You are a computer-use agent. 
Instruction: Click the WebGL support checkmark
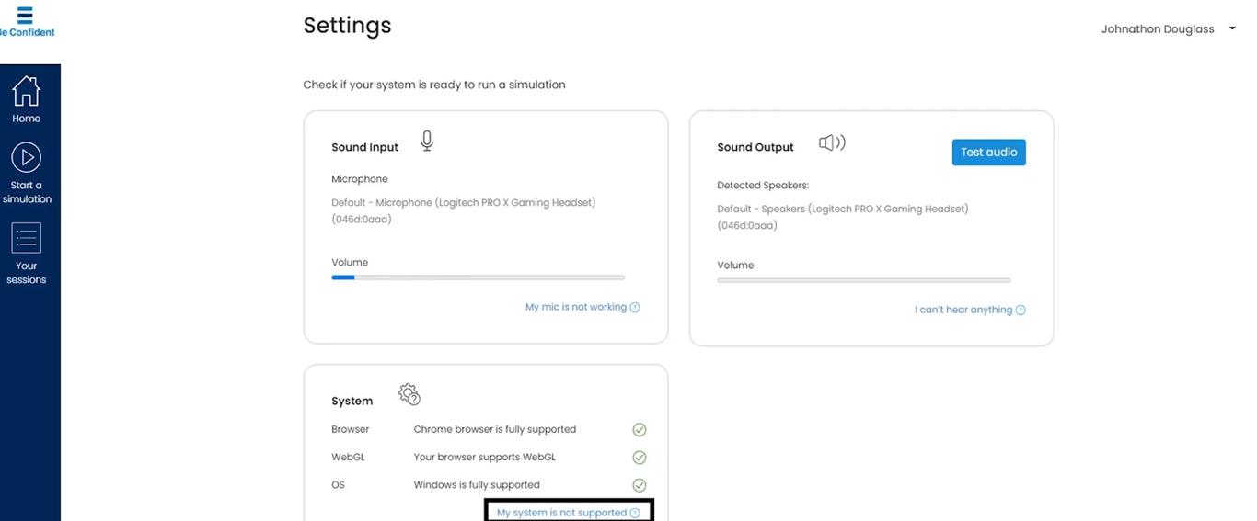[x=639, y=458]
